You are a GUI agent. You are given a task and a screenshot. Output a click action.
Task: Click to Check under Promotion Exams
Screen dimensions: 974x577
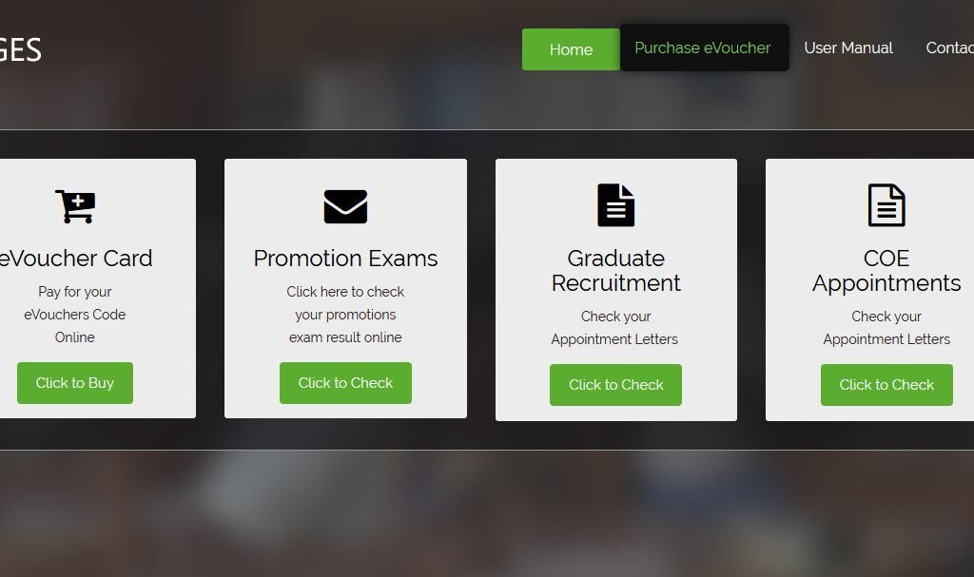(x=345, y=382)
